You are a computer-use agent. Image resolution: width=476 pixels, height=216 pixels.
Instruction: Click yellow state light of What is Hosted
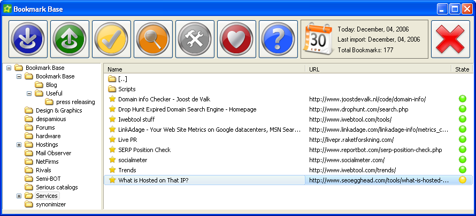pyautogui.click(x=462, y=180)
